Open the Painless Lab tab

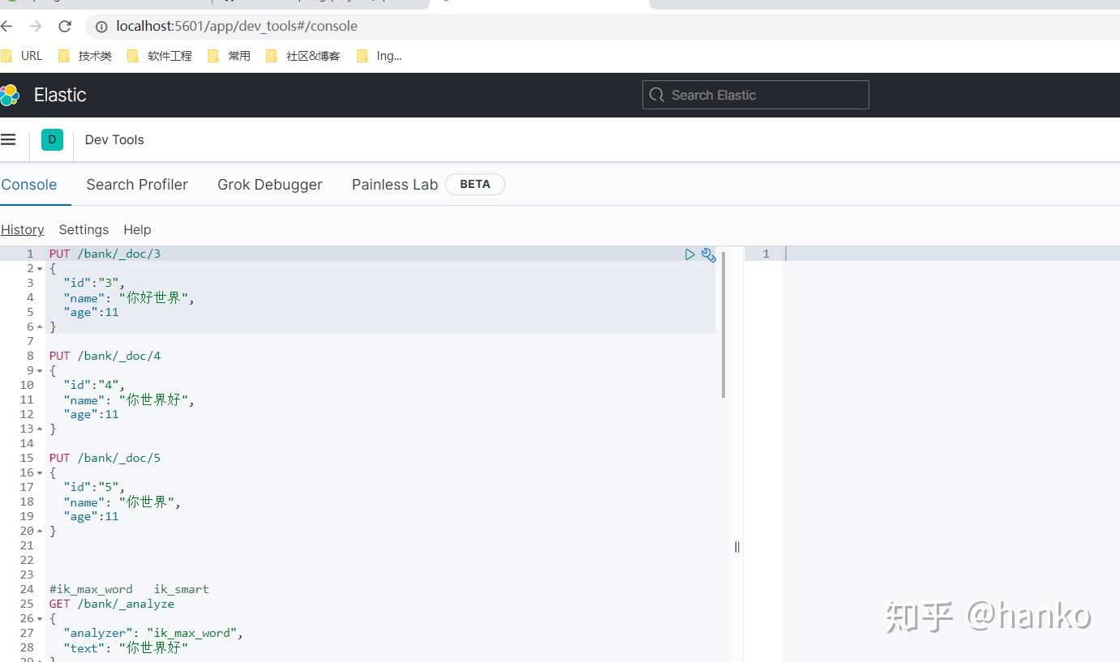click(x=394, y=184)
